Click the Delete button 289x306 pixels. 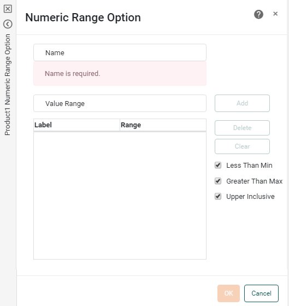[x=242, y=128]
